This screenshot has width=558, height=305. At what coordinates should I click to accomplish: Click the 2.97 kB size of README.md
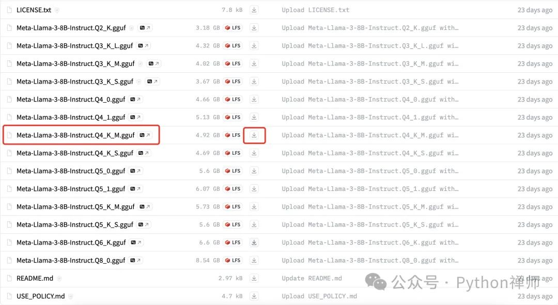tap(230, 278)
